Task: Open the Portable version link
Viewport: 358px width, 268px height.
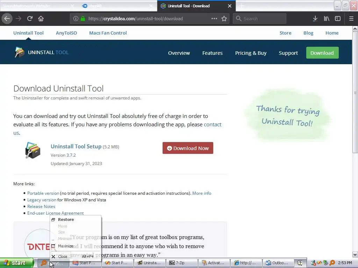Action: point(43,193)
